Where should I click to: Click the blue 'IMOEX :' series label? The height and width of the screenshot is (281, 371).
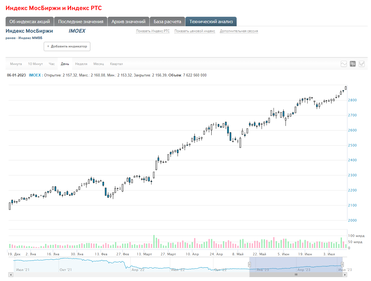click(x=36, y=75)
